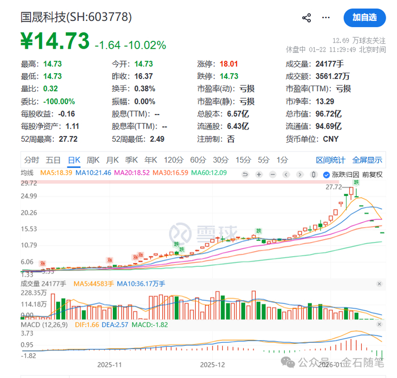Click the 加自选 button
Image resolution: width=397 pixels, height=378 pixels.
(365, 18)
